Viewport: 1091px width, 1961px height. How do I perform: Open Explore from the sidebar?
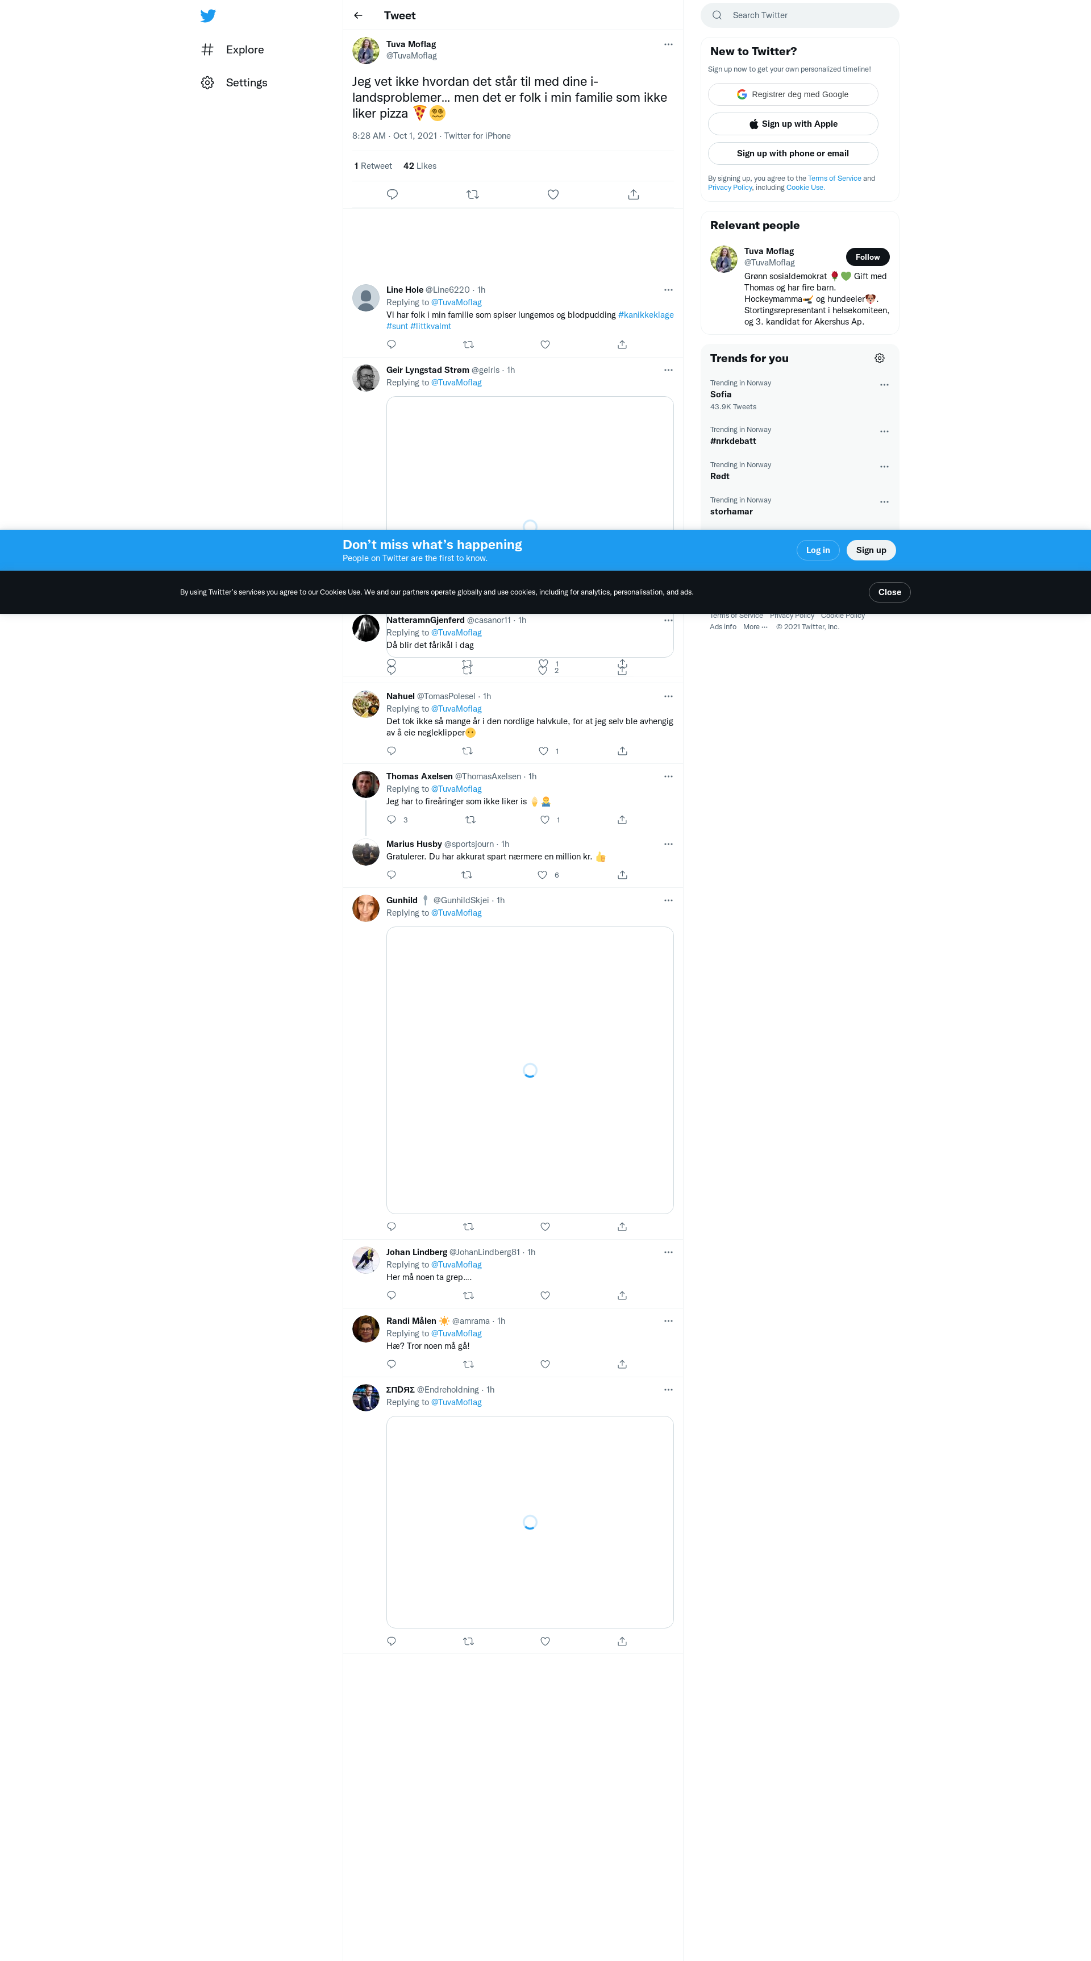tap(233, 49)
